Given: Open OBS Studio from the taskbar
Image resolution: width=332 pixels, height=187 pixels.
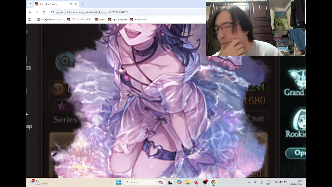Looking at the screenshot, I should [205, 182].
